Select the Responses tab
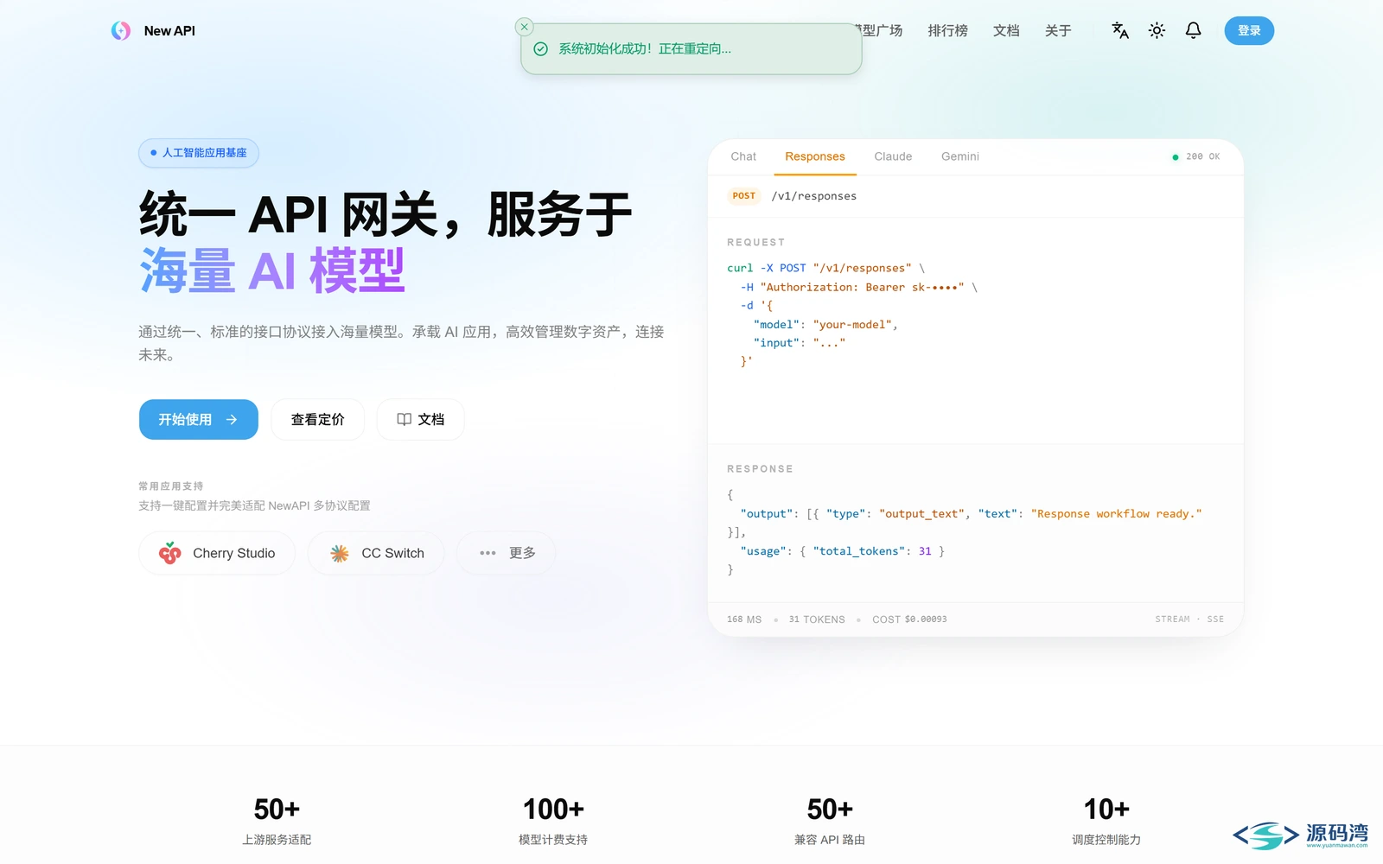The image size is (1383, 864). point(815,156)
